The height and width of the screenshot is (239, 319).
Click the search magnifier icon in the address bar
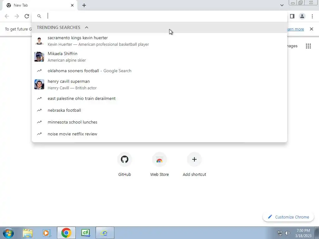point(39,16)
